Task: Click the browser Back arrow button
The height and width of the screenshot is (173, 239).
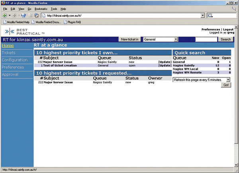Action: [x=4, y=15]
